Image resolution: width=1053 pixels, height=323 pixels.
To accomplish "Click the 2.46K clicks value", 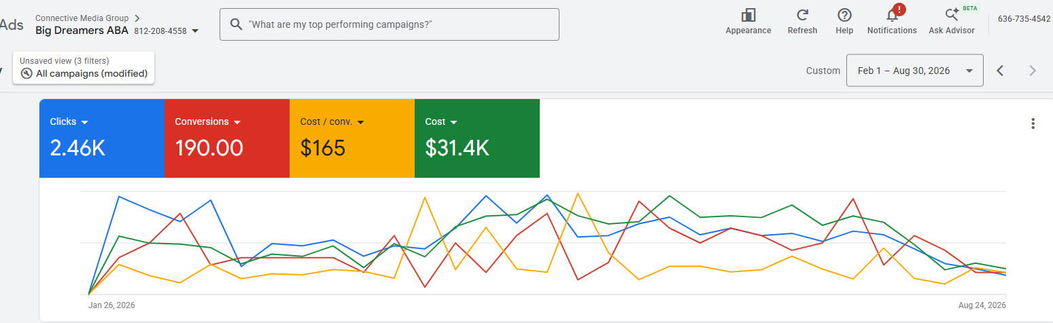I will (x=77, y=148).
